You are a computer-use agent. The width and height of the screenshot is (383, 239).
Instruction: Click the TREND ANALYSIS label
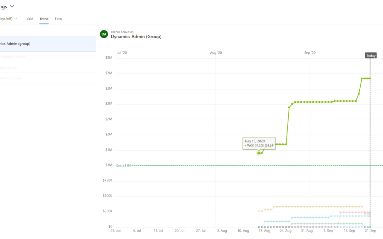(122, 32)
